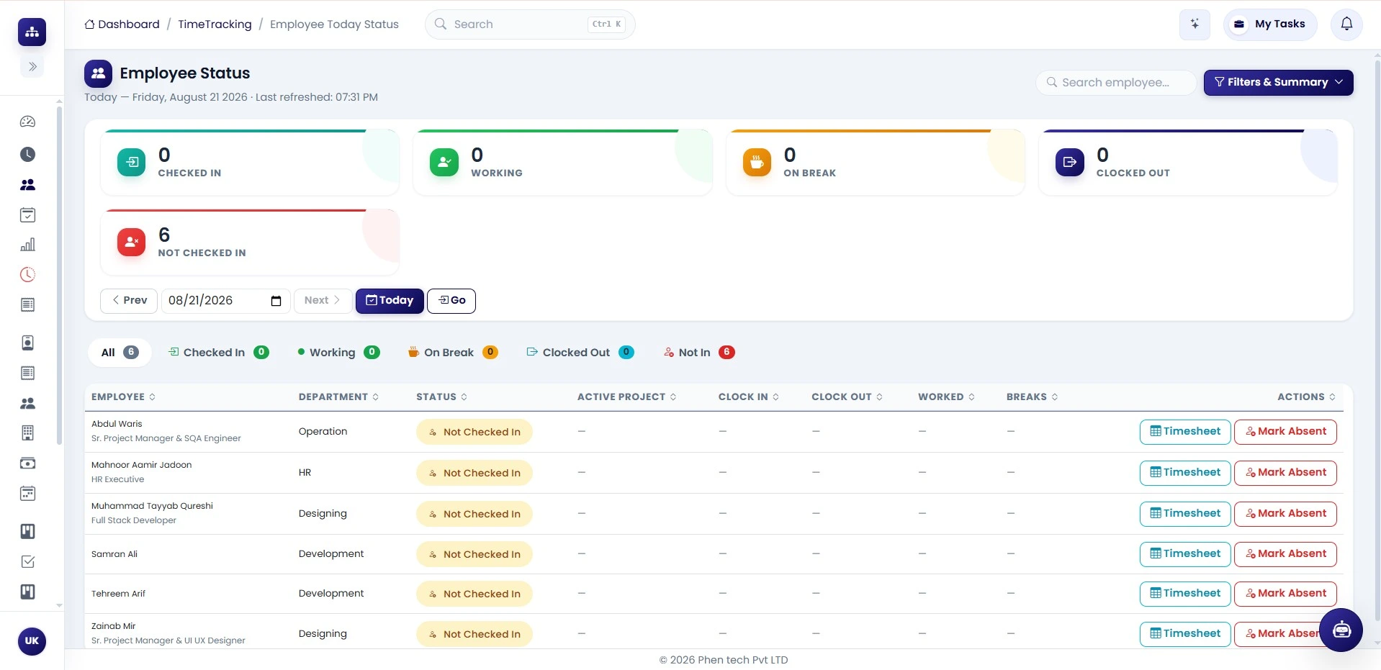Image resolution: width=1381 pixels, height=670 pixels.
Task: Open the lined list icon below the red clock
Action: point(27,305)
